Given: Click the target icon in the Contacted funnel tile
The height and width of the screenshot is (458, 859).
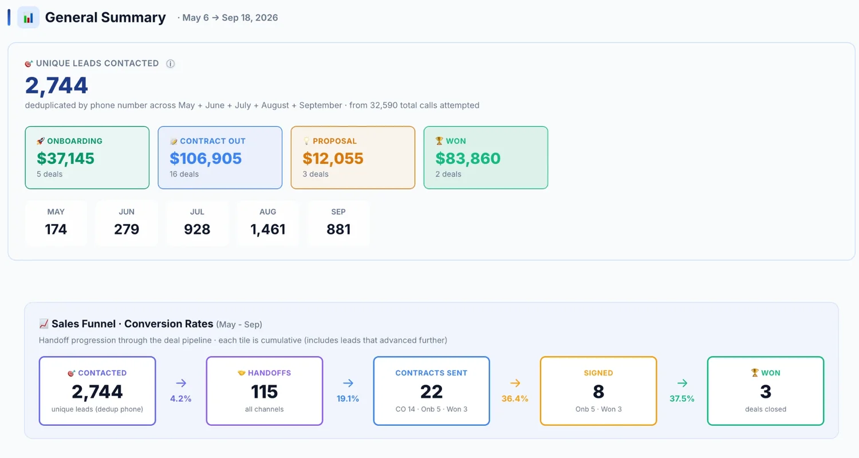Looking at the screenshot, I should coord(72,373).
